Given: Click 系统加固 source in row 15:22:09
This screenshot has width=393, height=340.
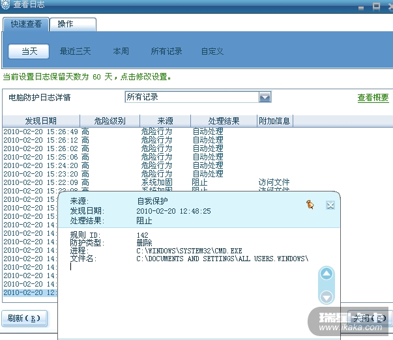Looking at the screenshot, I should [157, 182].
